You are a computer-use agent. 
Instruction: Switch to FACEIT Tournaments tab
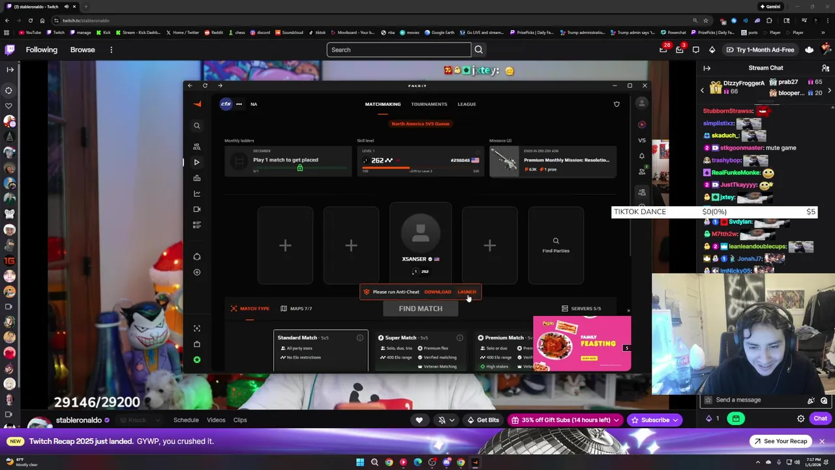pos(429,104)
